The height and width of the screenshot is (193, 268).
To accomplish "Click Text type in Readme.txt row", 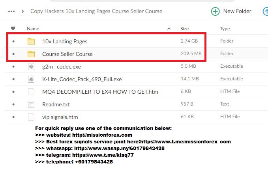I will [x=225, y=104].
